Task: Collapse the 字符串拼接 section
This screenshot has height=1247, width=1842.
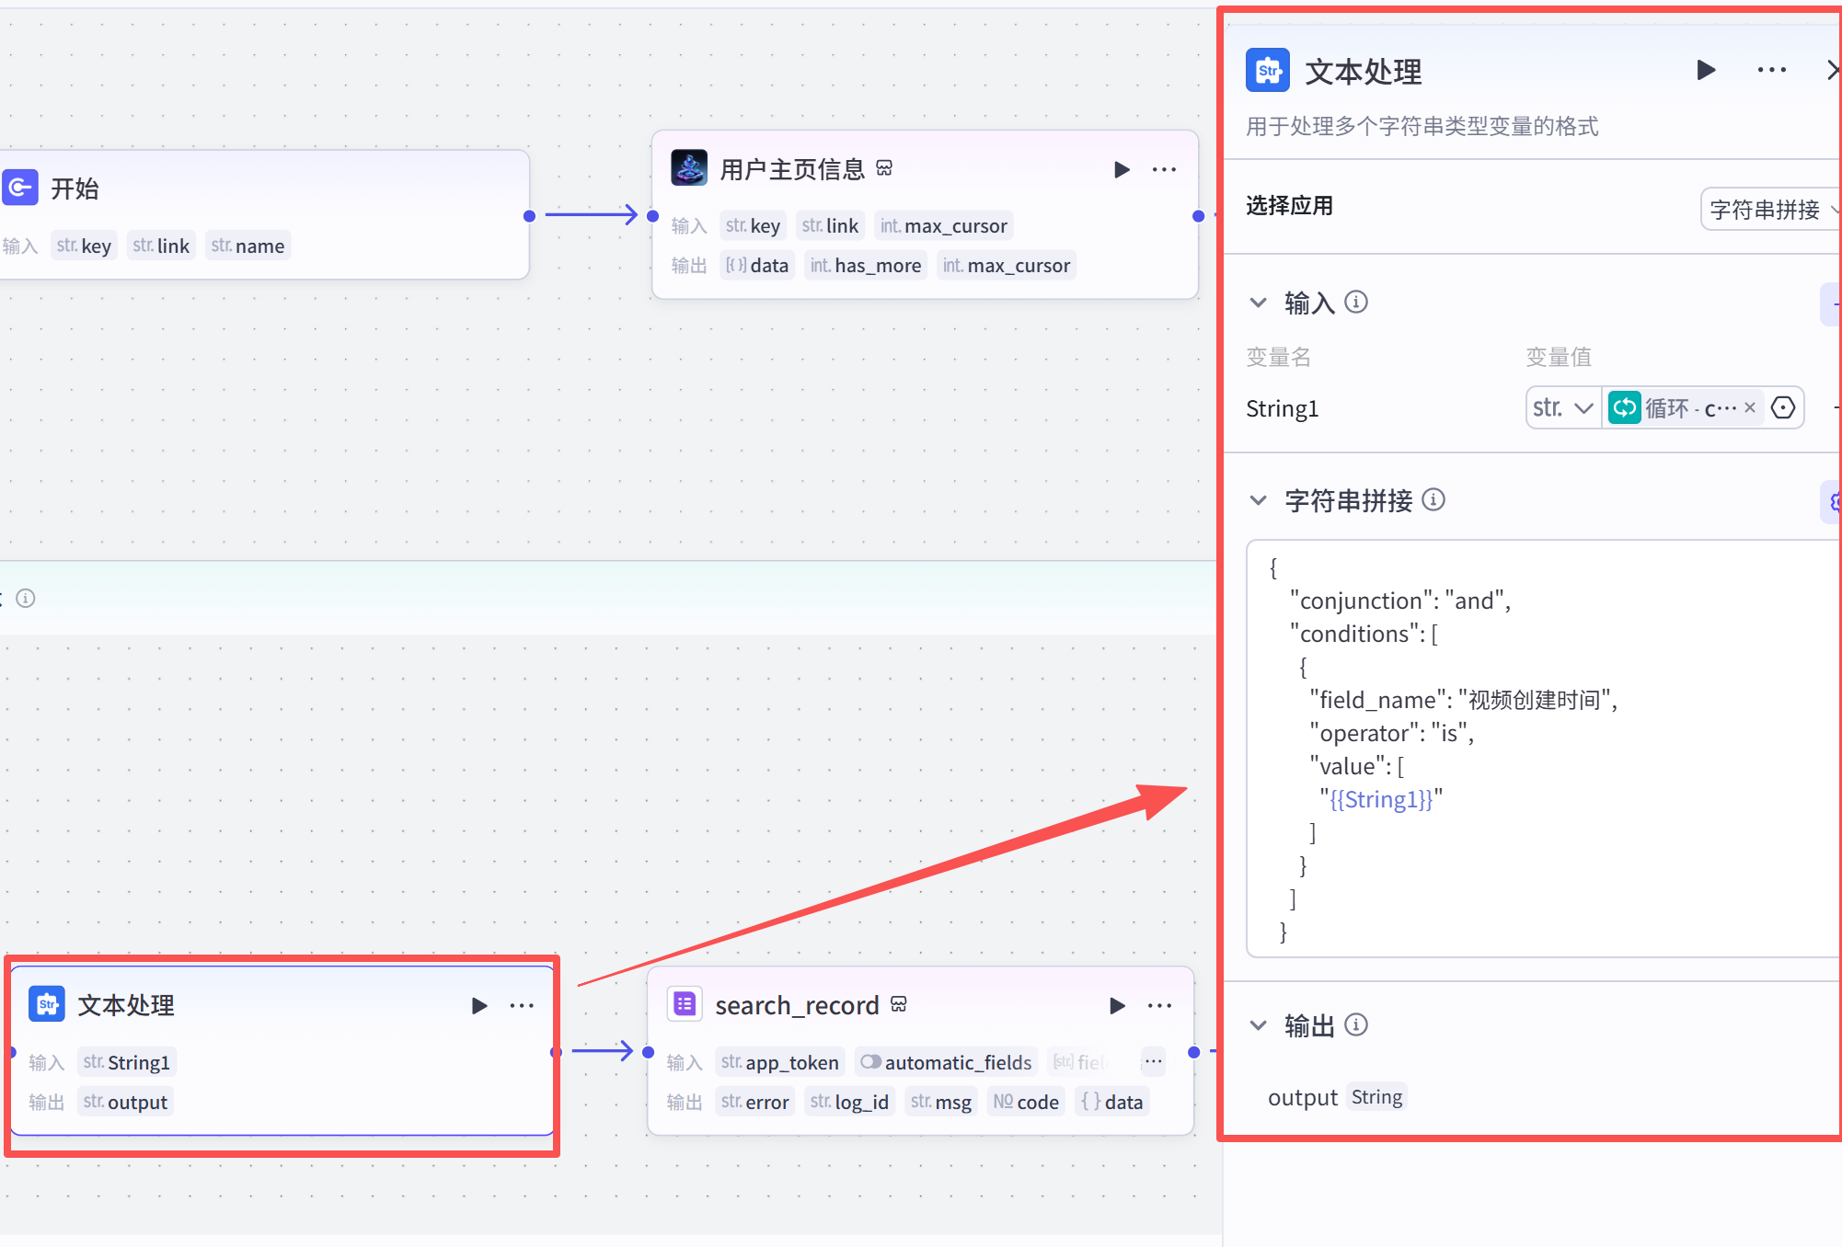Action: [1258, 499]
